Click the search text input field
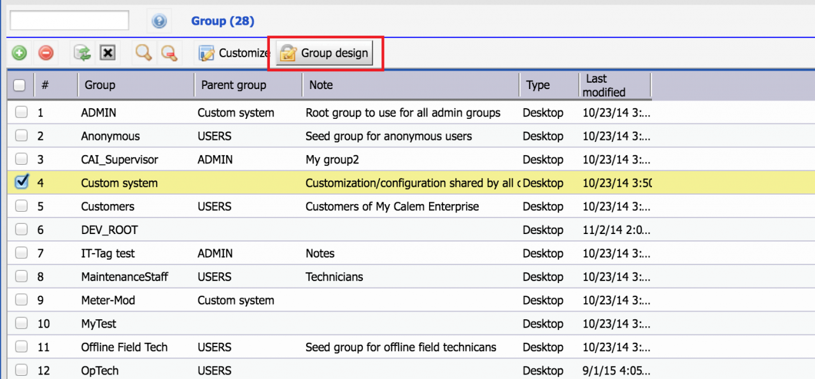Image resolution: width=815 pixels, height=379 pixels. (69, 20)
